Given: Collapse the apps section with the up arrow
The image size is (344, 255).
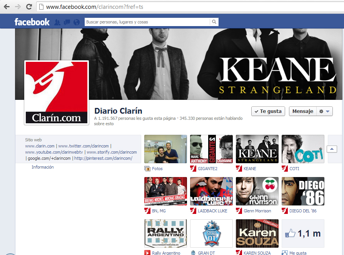Looking at the screenshot, I should 332,149.
